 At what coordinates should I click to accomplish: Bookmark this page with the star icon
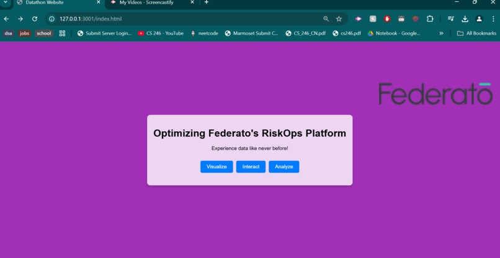(339, 19)
